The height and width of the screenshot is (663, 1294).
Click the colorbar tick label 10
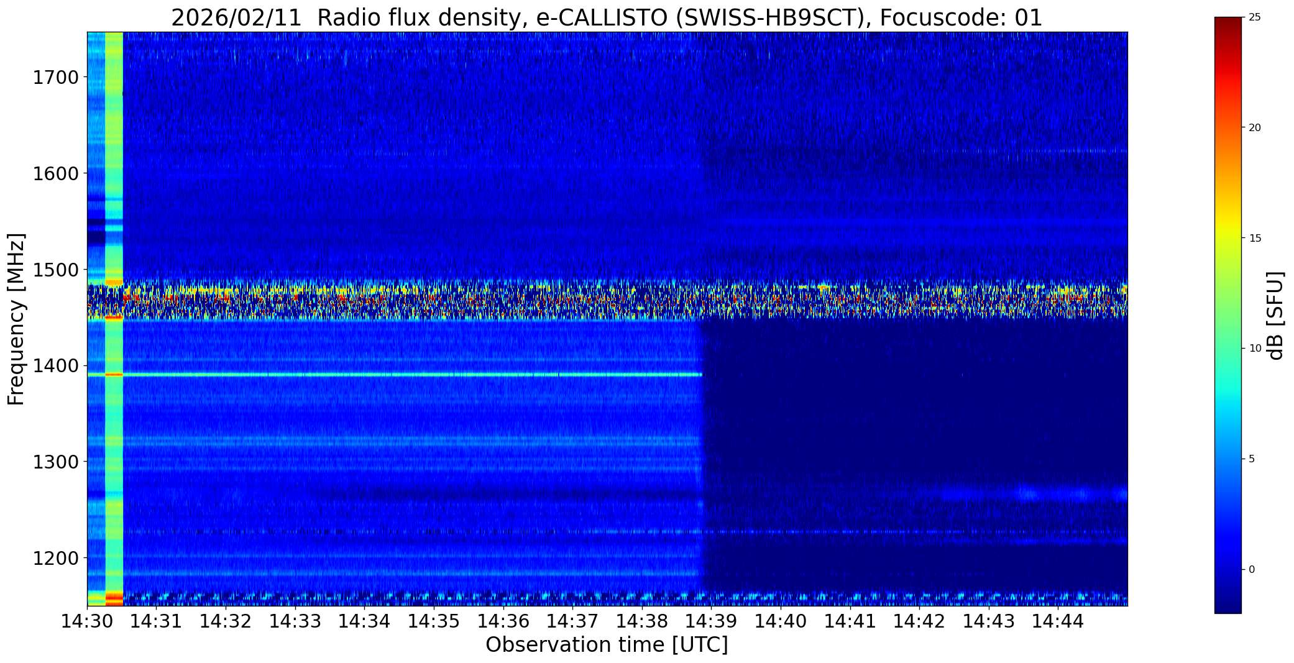(x=1255, y=349)
